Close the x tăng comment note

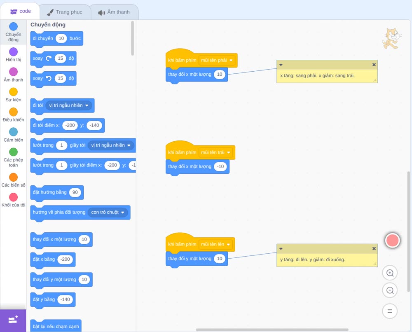coord(374,65)
